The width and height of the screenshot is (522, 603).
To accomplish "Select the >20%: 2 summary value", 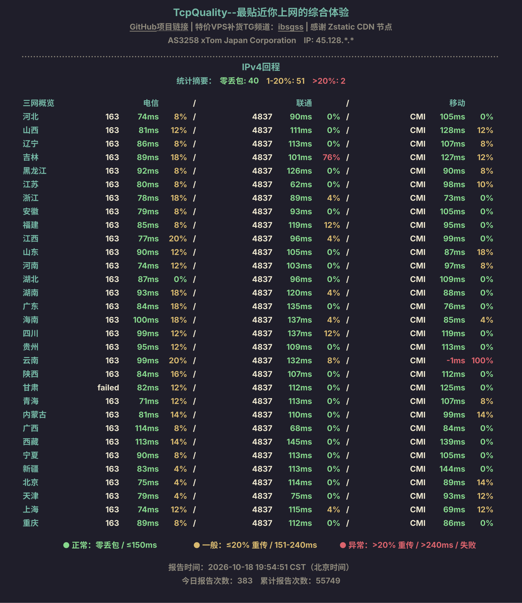I will (329, 81).
